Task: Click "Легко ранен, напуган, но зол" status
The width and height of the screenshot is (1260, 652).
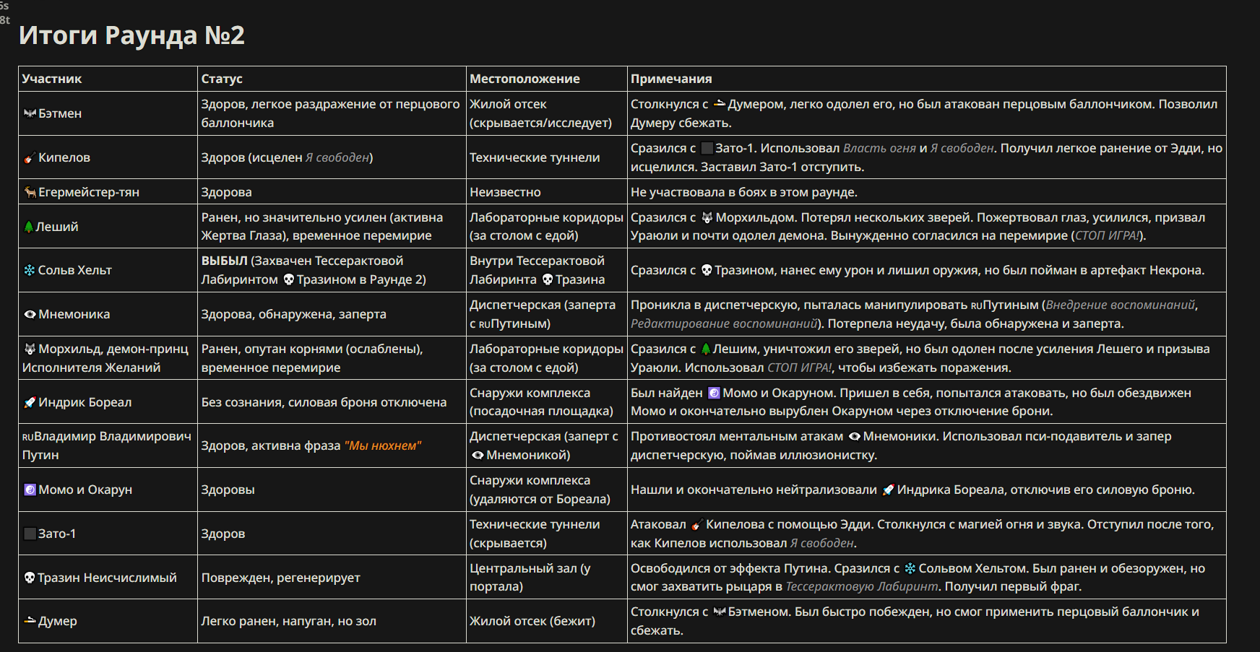Action: pos(289,622)
